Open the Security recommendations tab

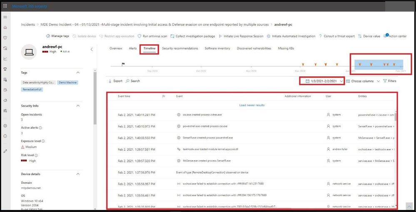click(x=180, y=48)
